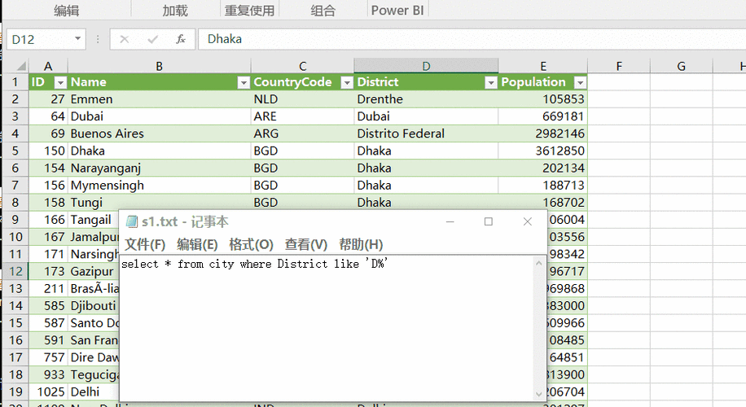Click Notepad scrollbar down arrow
Screen dimensions: 746x407
(538, 394)
